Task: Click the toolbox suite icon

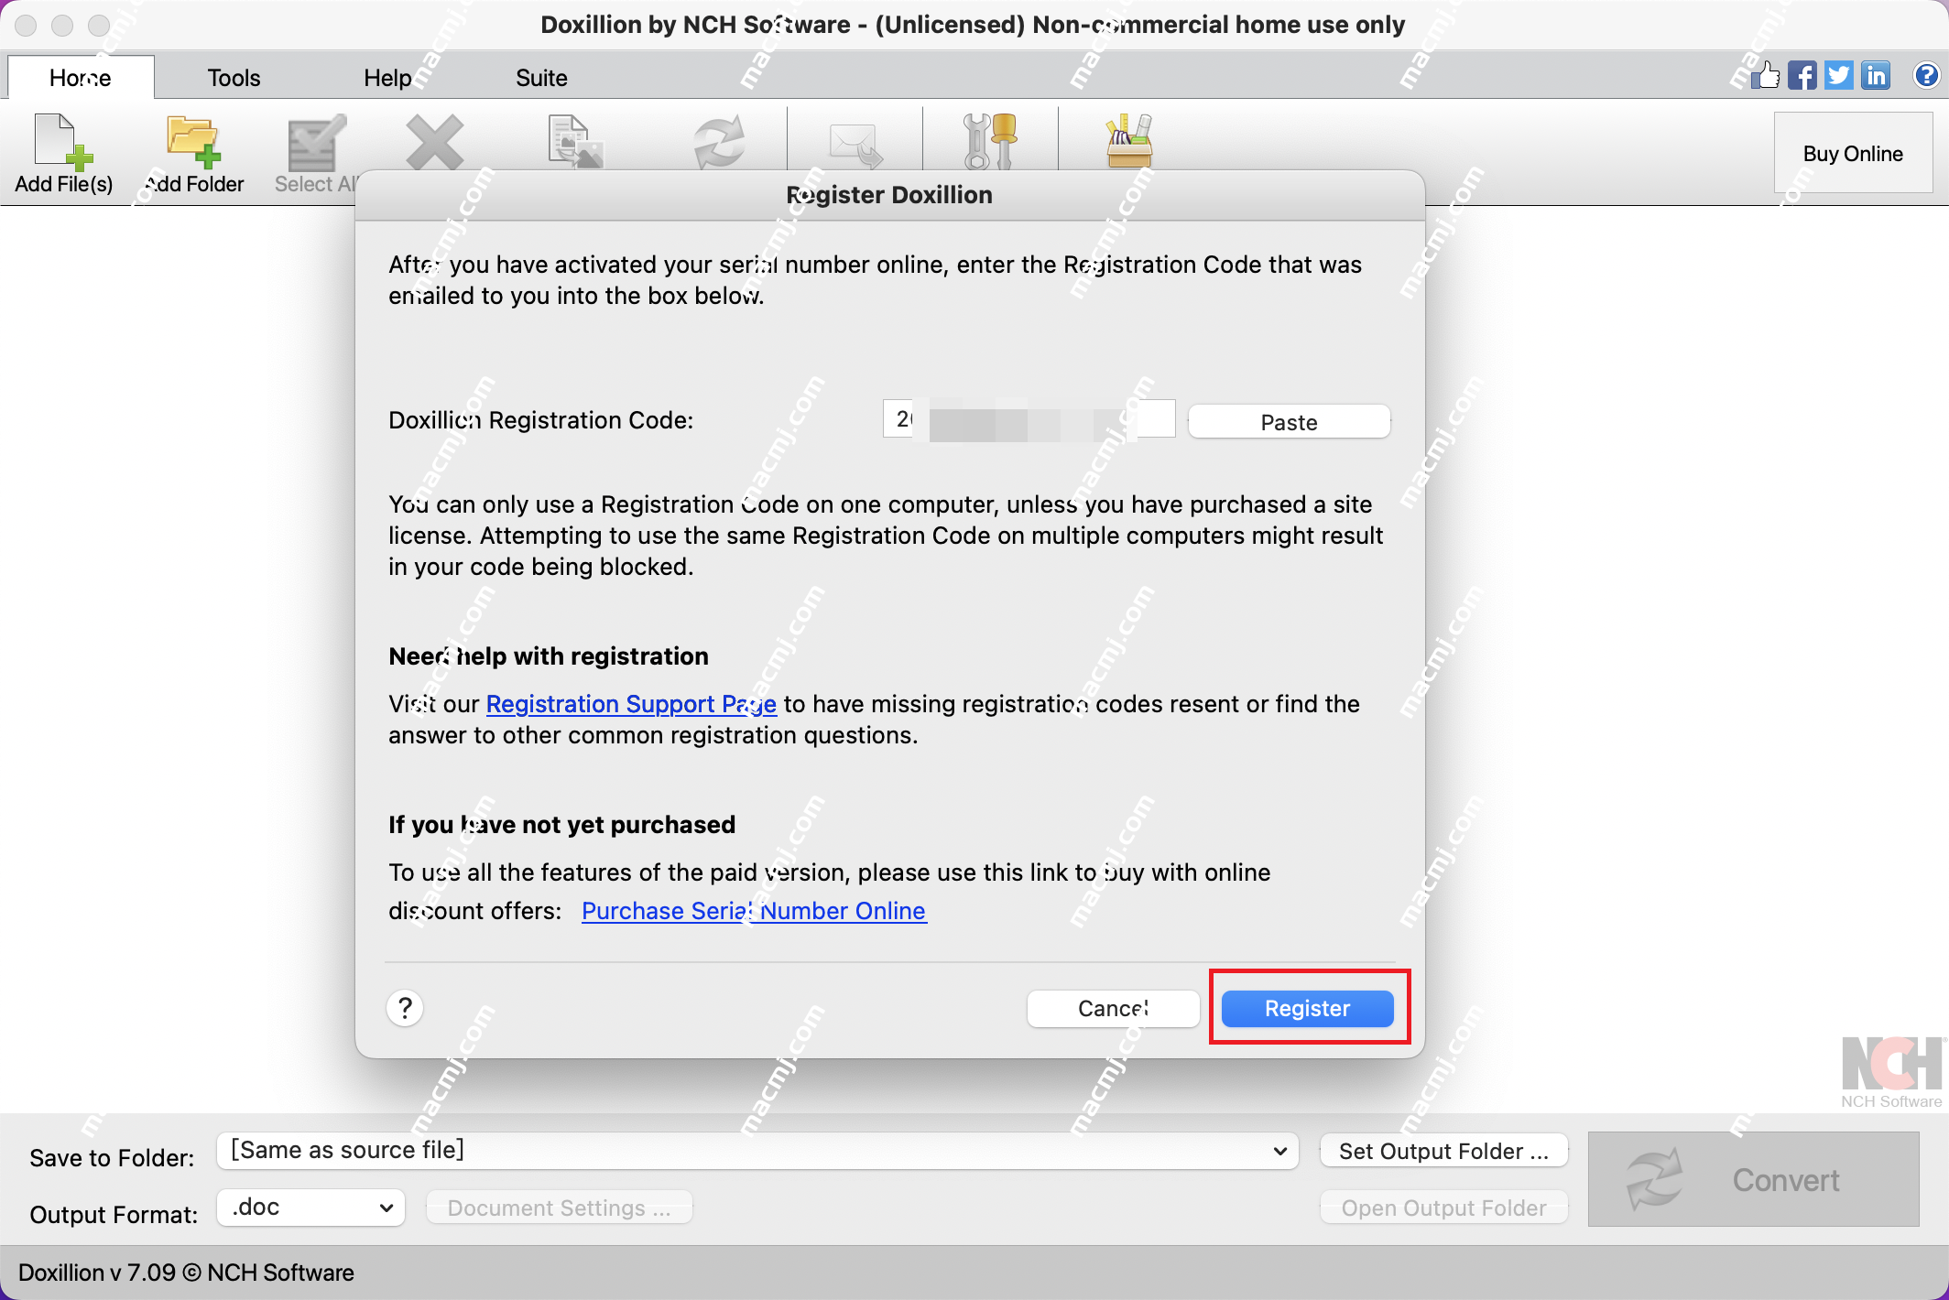Action: [1128, 142]
